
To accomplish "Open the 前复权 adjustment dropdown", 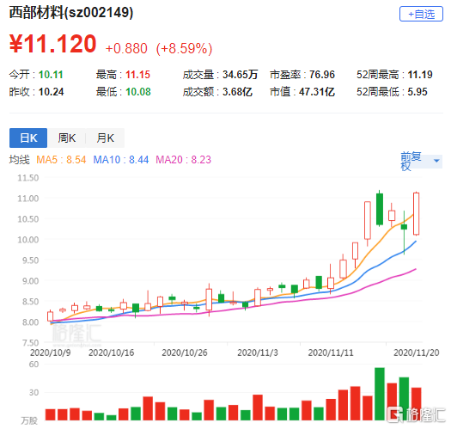I will click(x=421, y=162).
